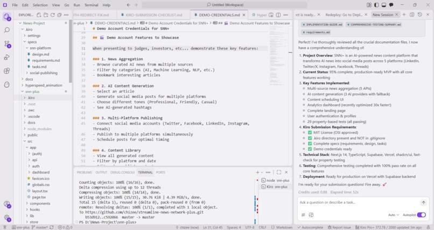Open terminal launch profile dropdown
The width and height of the screenshot is (434, 230).
(262, 172)
